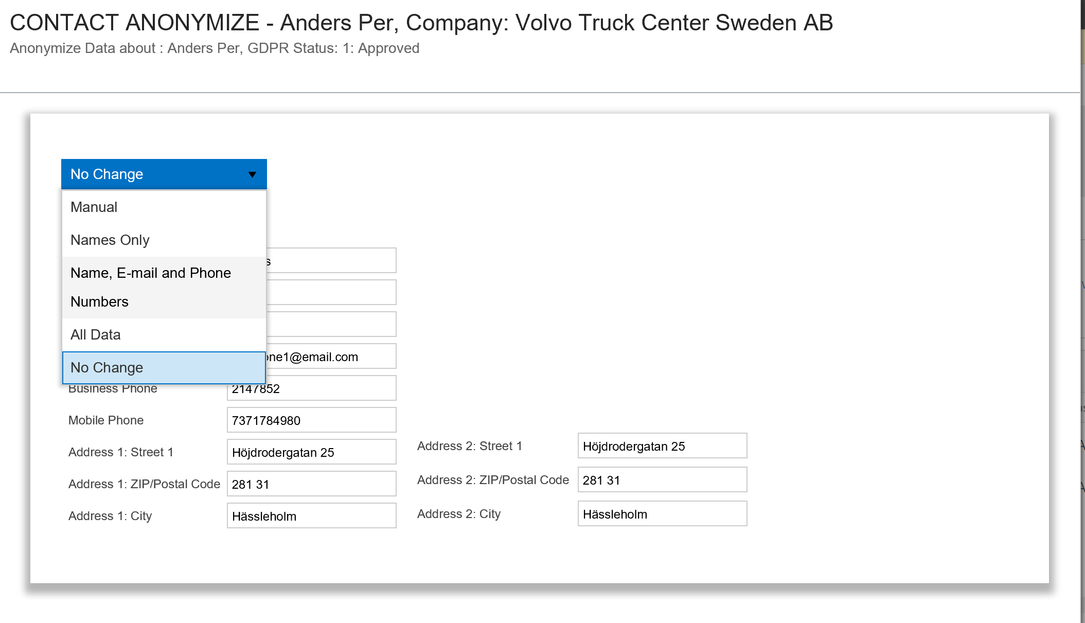Click the dropdown arrow to expand options
The width and height of the screenshot is (1085, 623).
(x=251, y=174)
